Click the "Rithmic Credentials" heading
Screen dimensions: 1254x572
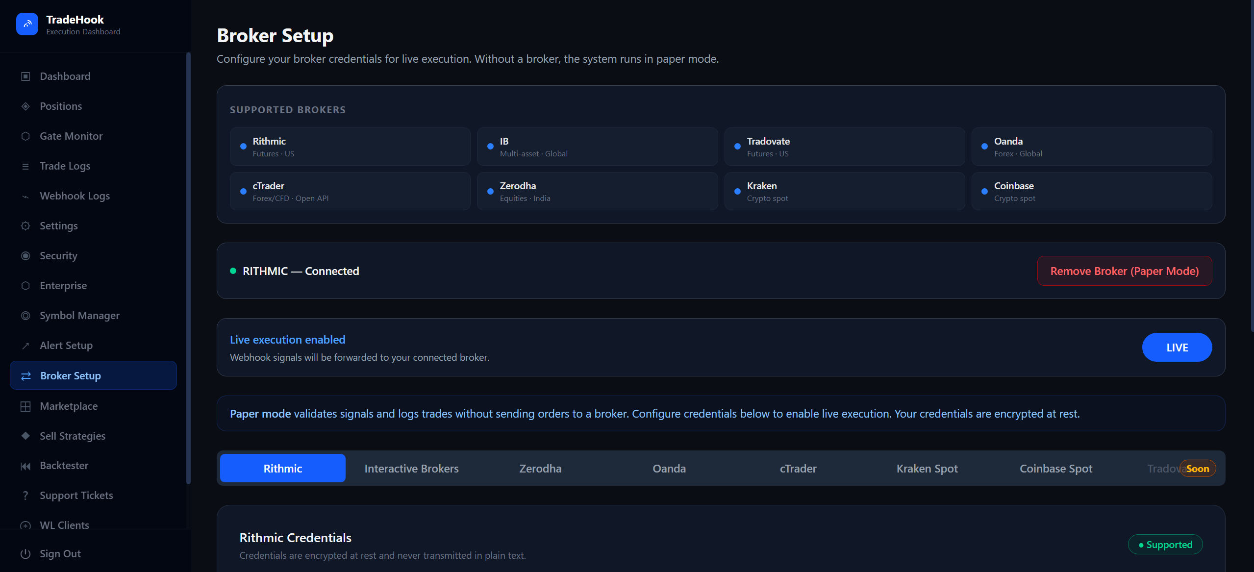(296, 538)
